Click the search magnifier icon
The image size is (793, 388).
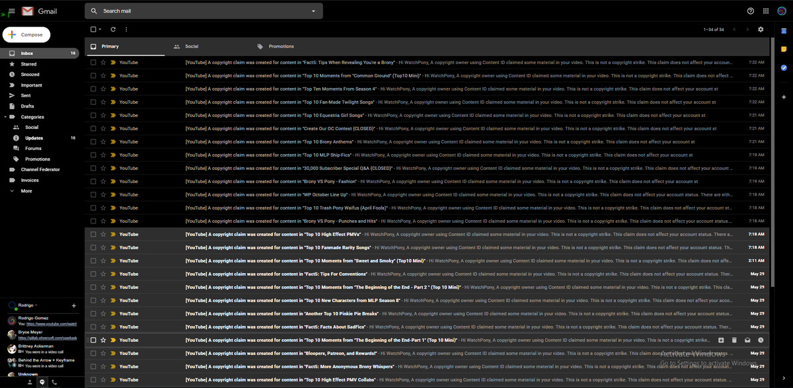[x=94, y=11]
